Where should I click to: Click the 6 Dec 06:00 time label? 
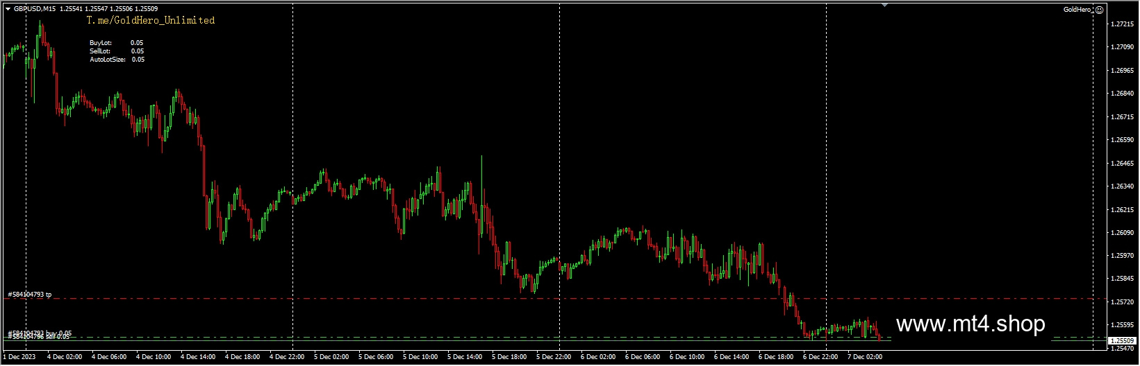(643, 357)
